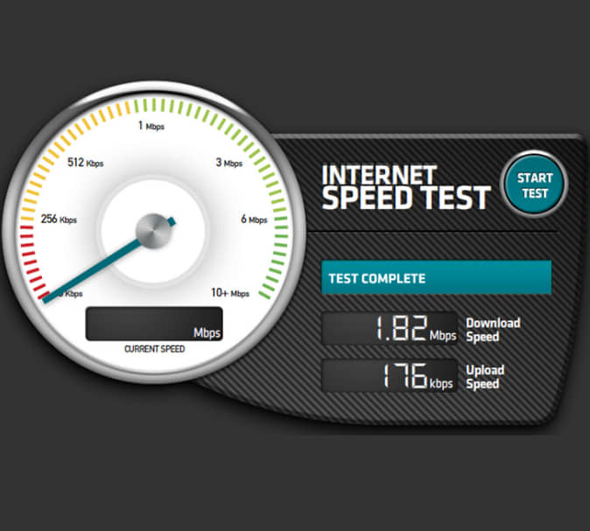Screen dimensions: 590x531
Task: Click the 3 Mbps gauge label
Action: (228, 163)
